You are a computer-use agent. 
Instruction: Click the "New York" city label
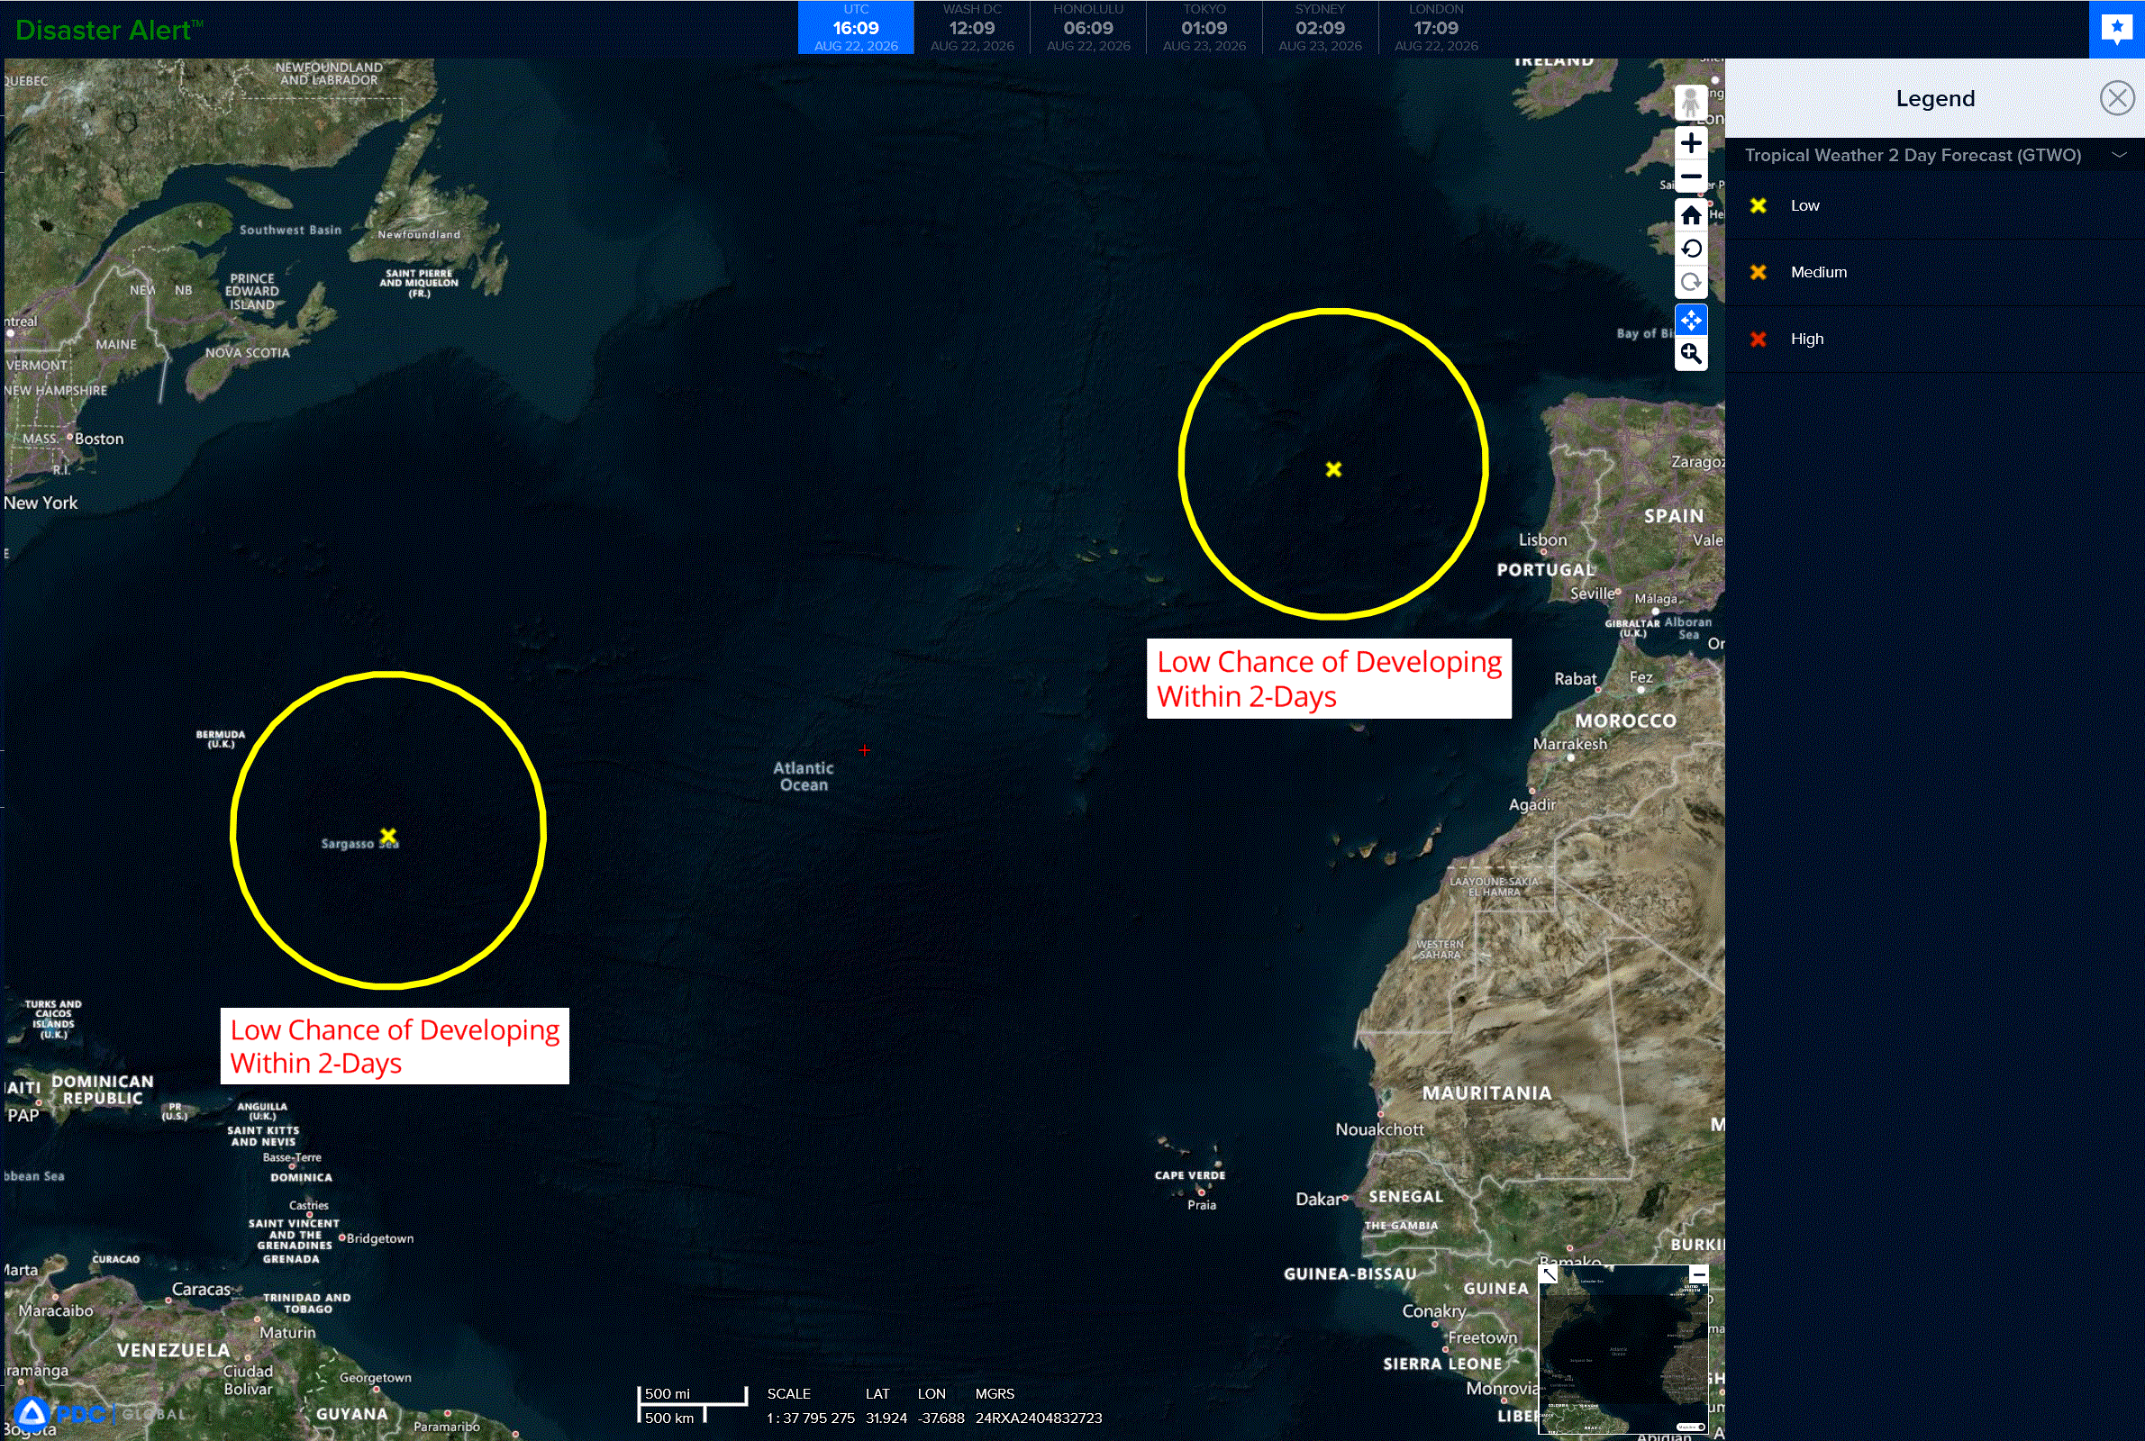point(41,503)
